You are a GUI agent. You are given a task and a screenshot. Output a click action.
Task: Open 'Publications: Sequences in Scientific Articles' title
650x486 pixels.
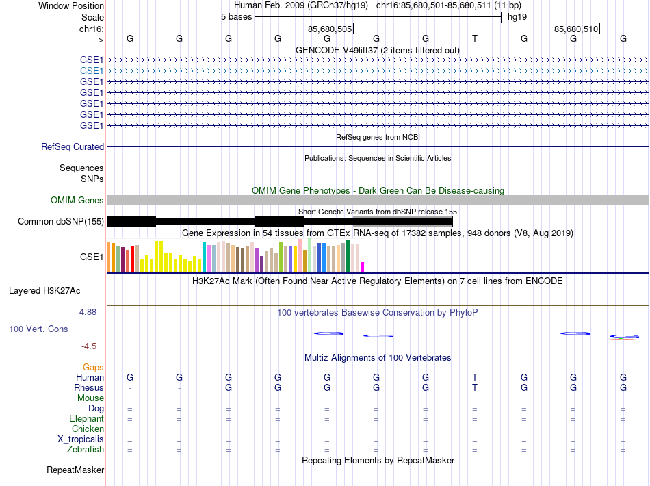[x=378, y=158]
